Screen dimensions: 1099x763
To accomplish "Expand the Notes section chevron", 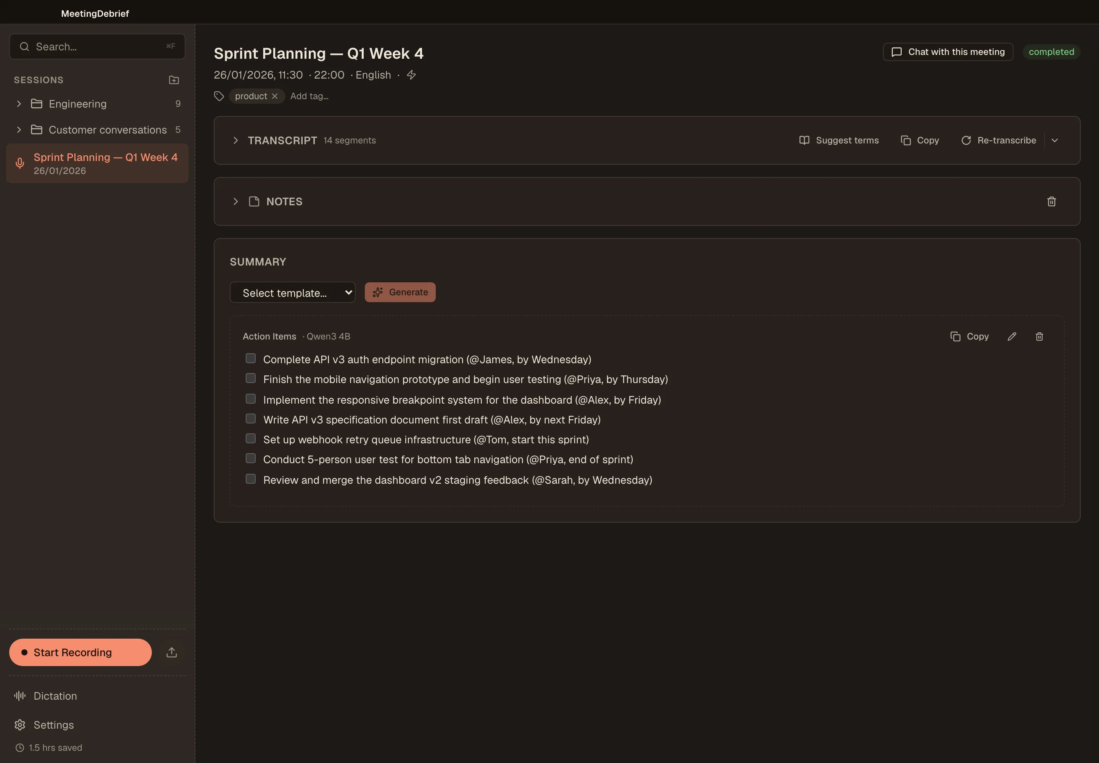I will coord(235,201).
